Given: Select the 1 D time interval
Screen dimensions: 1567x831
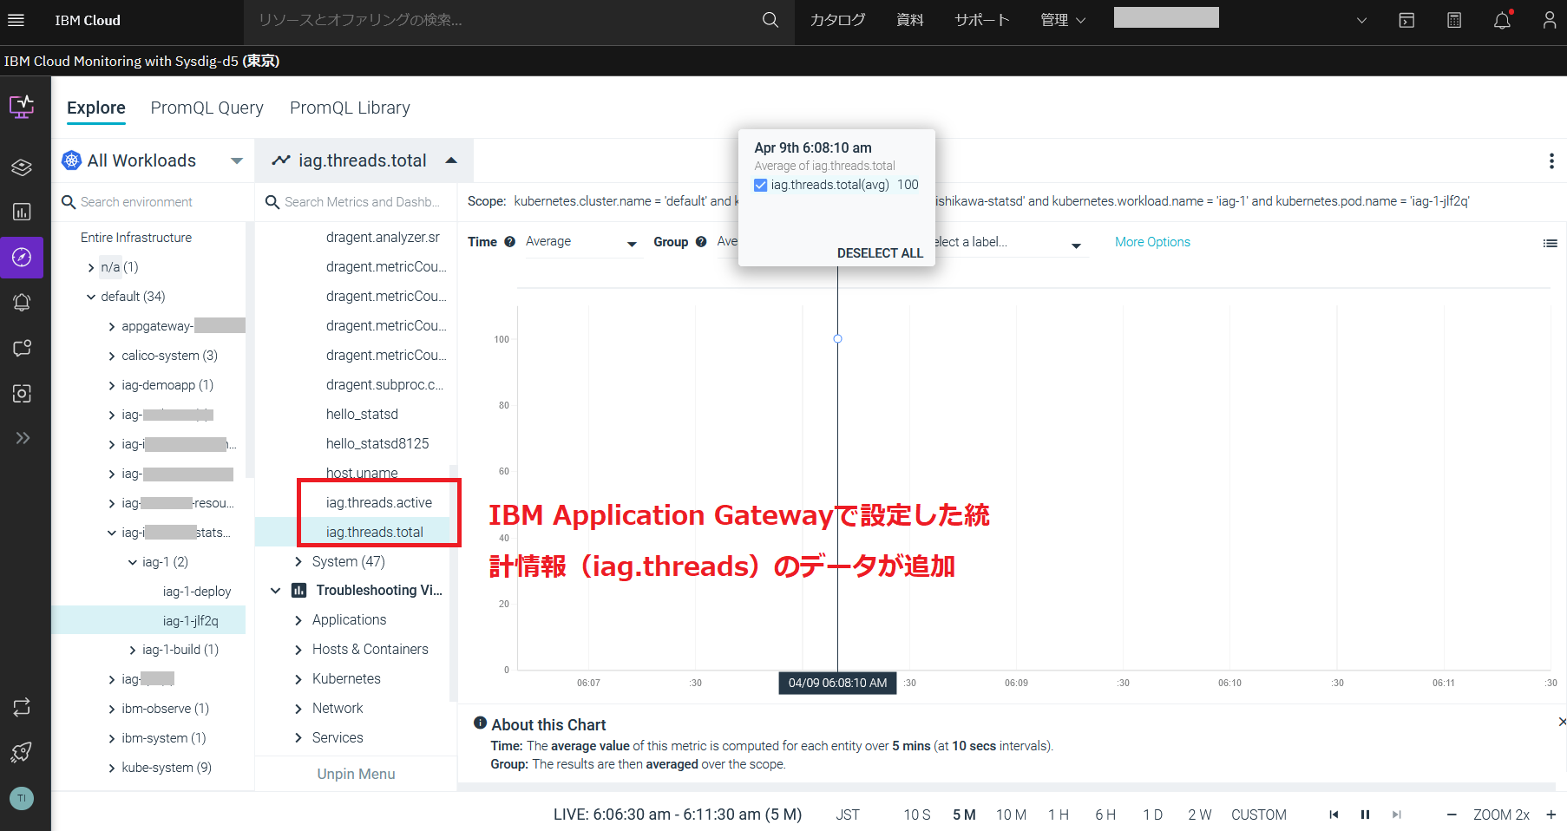Looking at the screenshot, I should tap(1152, 815).
